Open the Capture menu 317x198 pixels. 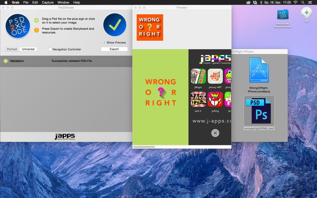48,2
